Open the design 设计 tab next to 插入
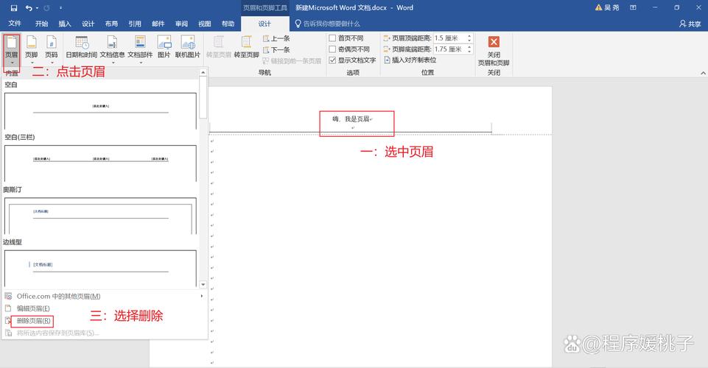 [88, 24]
